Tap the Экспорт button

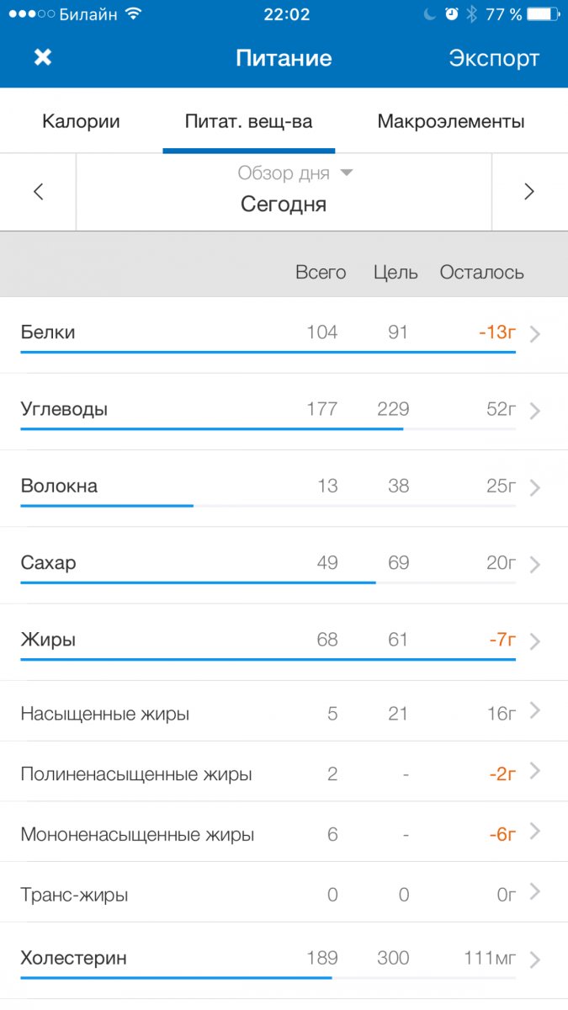coord(493,58)
